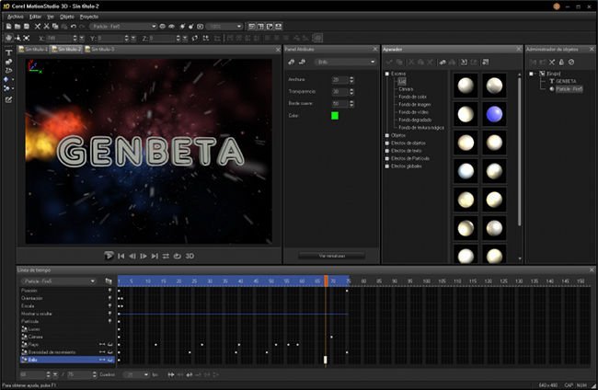Select Cámara in the Escena tree
Image resolution: width=598 pixels, height=390 pixels.
point(406,89)
